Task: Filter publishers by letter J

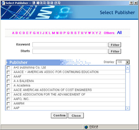Action: [43, 33]
